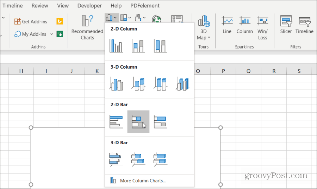Switch to the Review tab
The height and width of the screenshot is (189, 317).
[40, 6]
